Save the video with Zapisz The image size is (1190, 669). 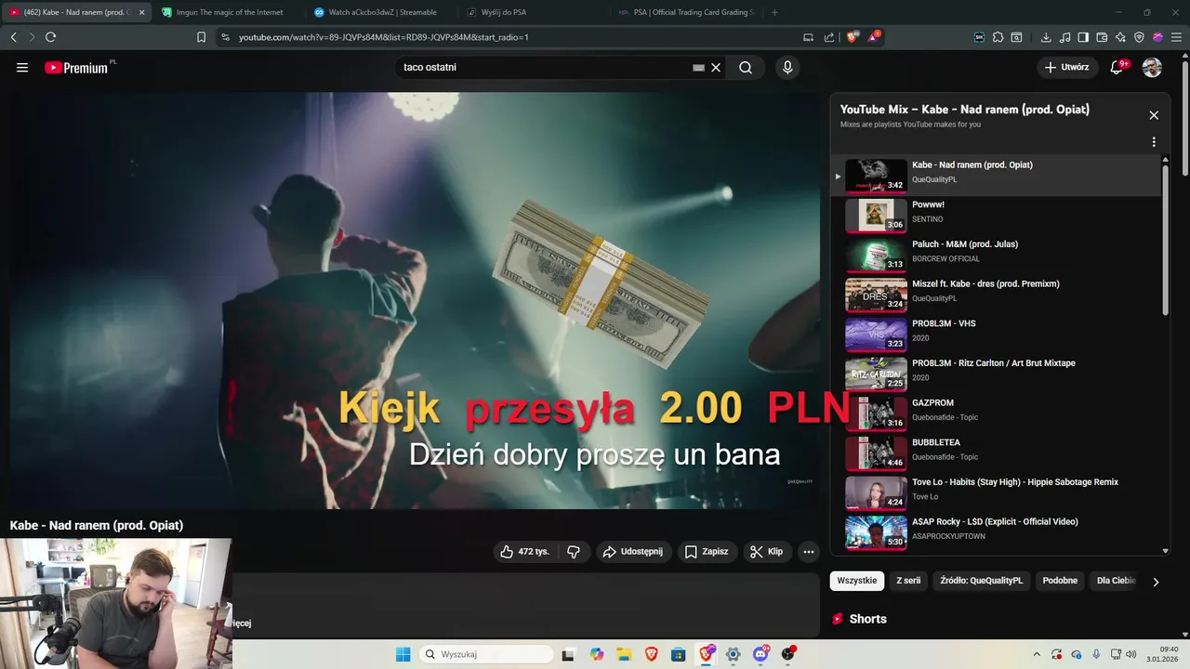[707, 552]
